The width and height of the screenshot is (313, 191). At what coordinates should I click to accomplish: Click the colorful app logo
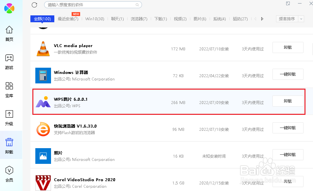[9, 8]
